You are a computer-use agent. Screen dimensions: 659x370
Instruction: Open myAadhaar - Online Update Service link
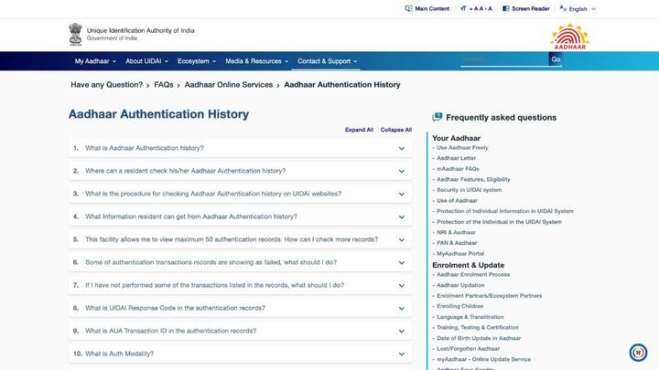484,359
